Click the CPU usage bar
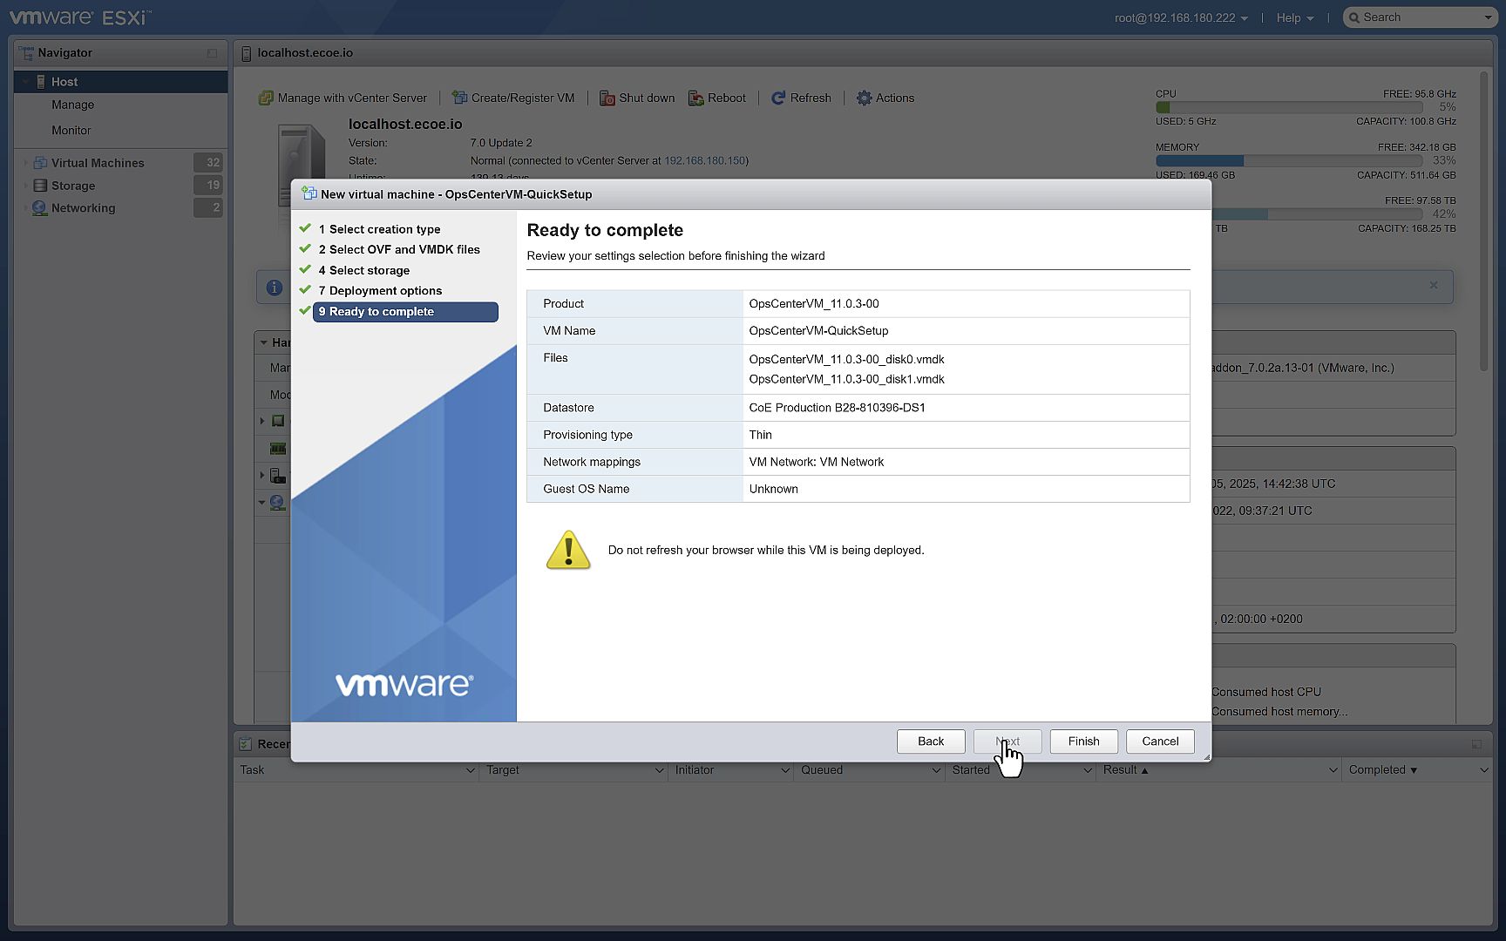The image size is (1506, 941). point(1289,107)
